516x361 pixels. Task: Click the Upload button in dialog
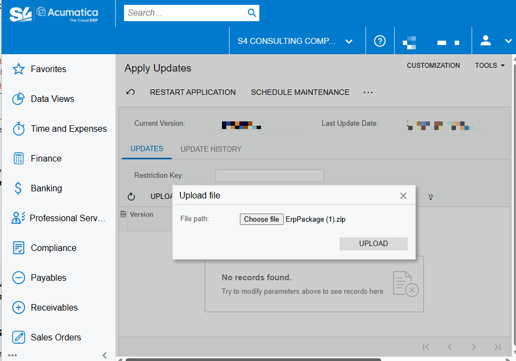coord(373,243)
